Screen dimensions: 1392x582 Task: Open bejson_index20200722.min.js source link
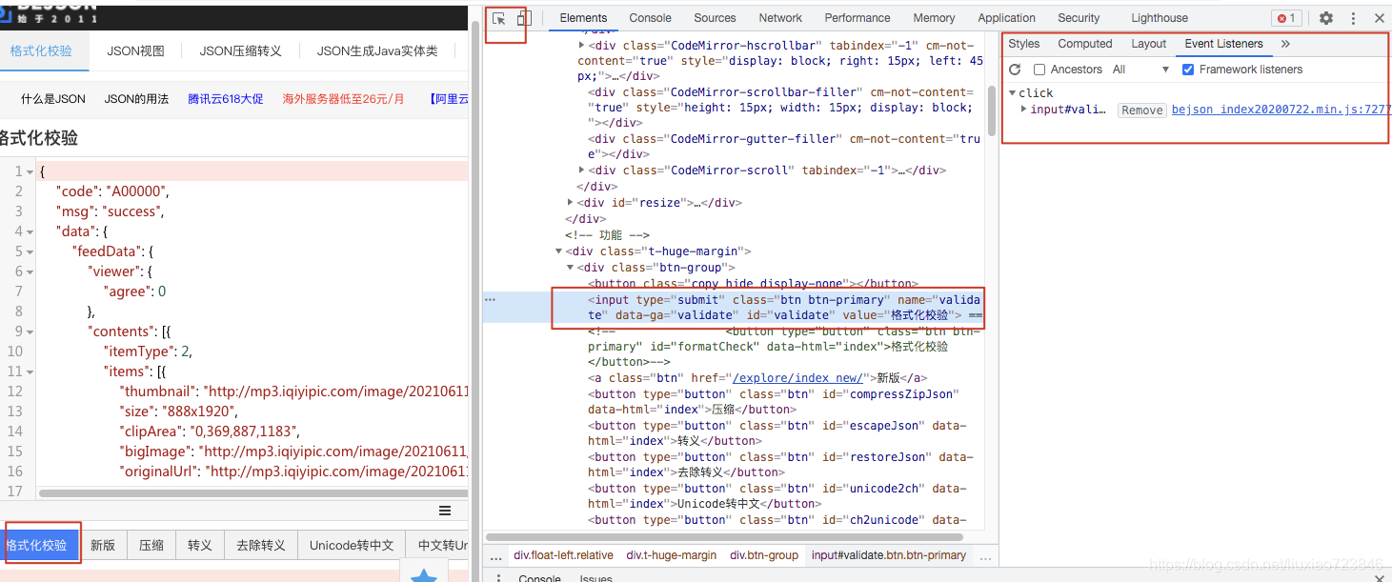(1281, 110)
